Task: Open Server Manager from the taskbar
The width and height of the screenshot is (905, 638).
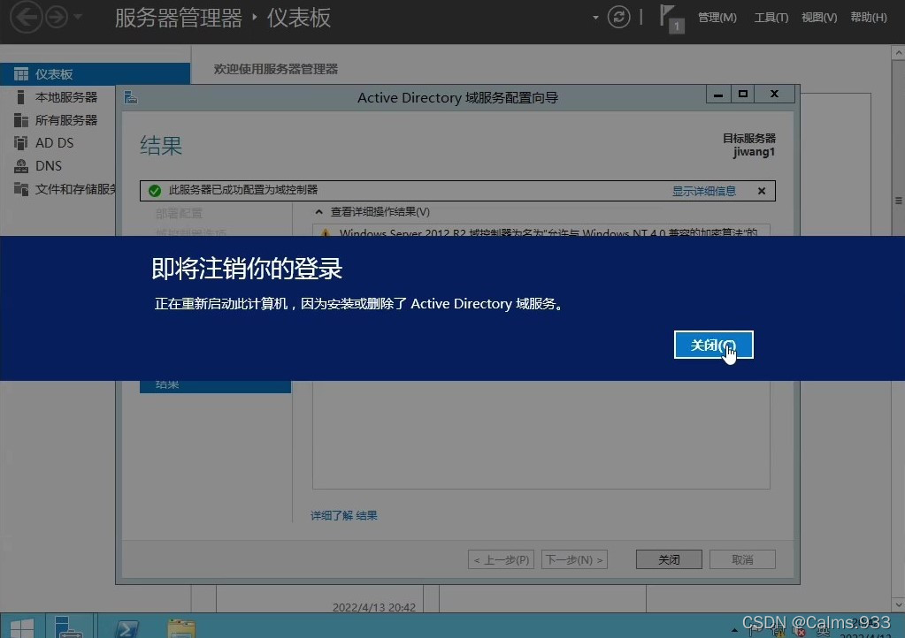Action: point(69,627)
